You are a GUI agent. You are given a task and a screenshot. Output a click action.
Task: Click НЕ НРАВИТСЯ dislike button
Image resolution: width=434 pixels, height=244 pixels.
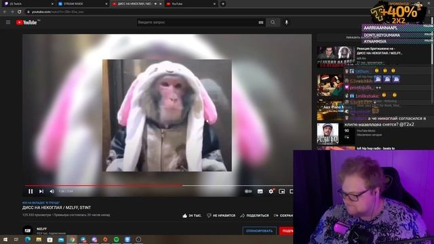(221, 216)
